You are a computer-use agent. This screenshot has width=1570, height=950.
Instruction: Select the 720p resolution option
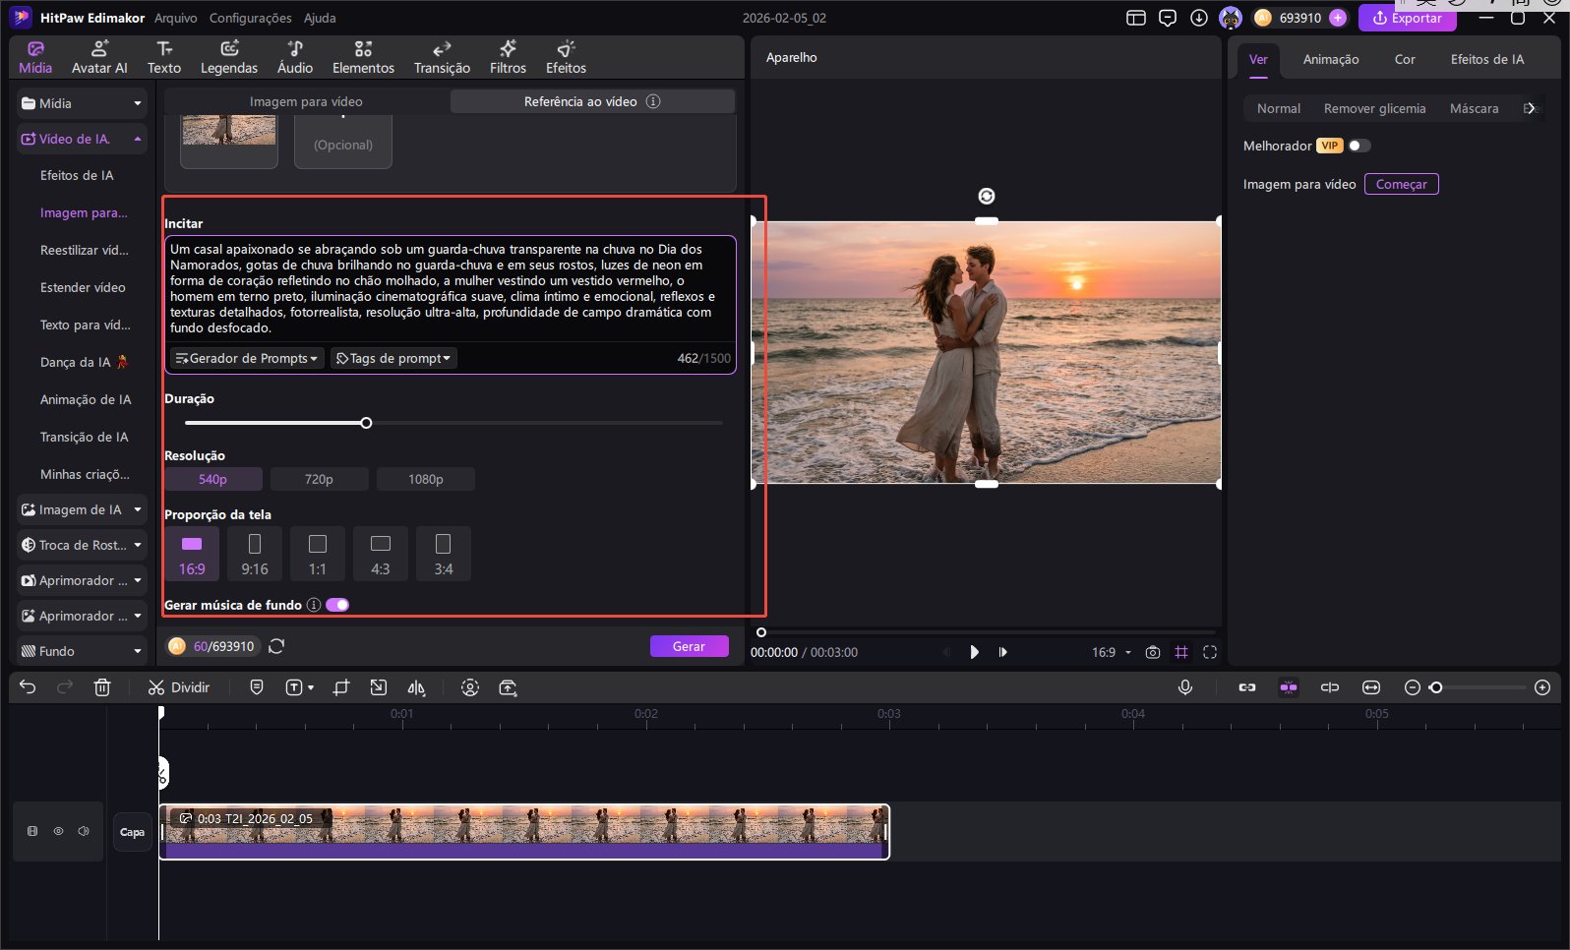pos(319,479)
